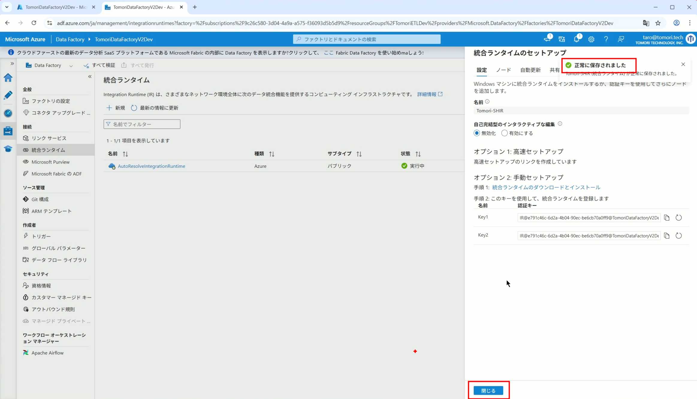Refresh integration runtimes list
697x399 pixels.
(155, 108)
